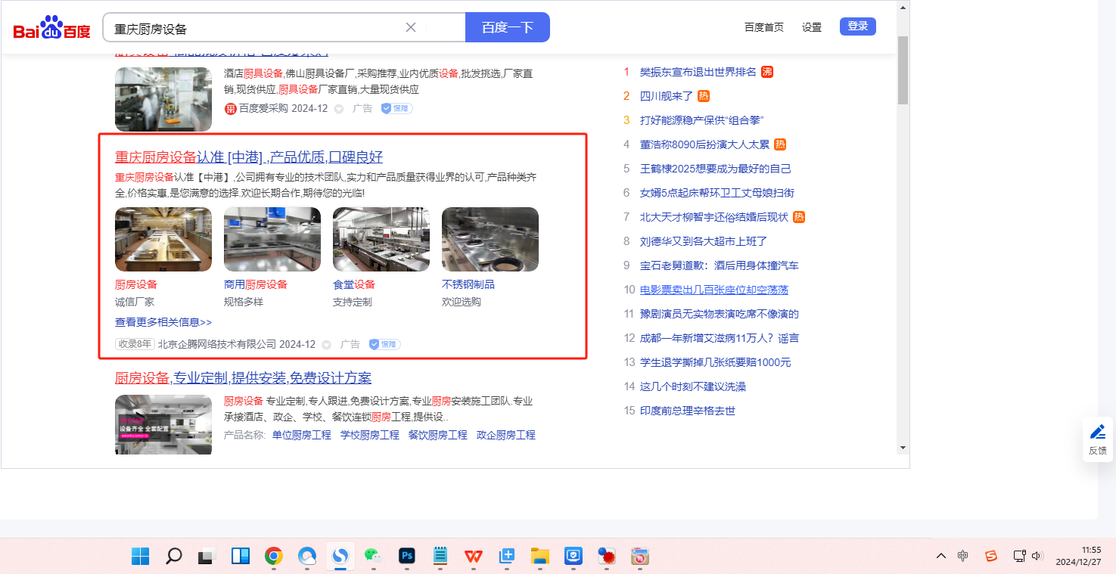The width and height of the screenshot is (1116, 574).
Task: Launch Google Chrome from the taskbar
Action: (x=273, y=557)
